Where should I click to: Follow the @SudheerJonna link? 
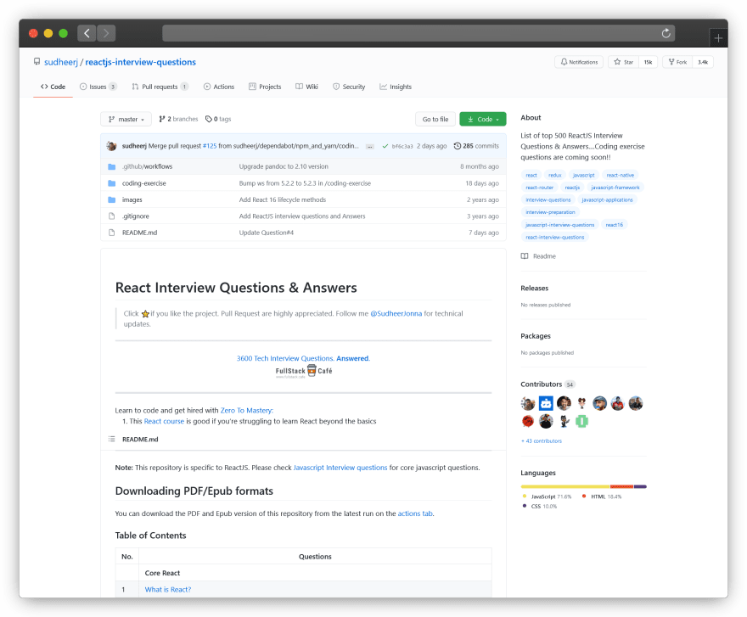click(396, 313)
